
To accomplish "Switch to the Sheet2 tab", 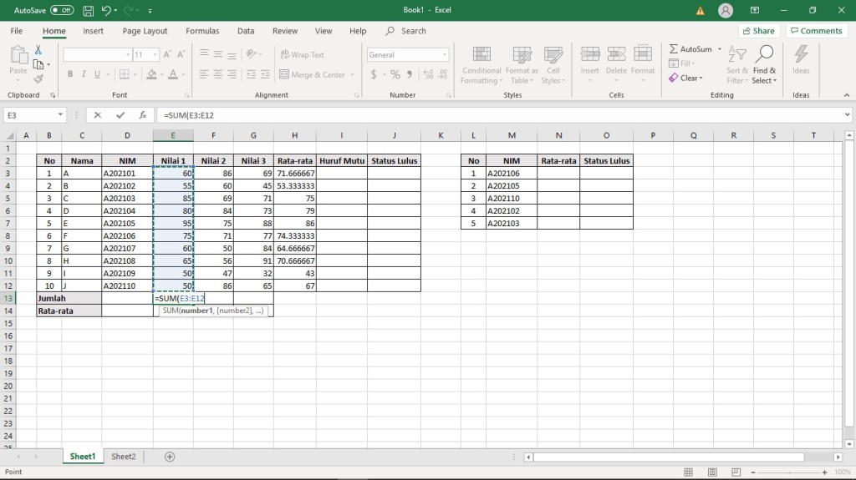I will pyautogui.click(x=124, y=457).
